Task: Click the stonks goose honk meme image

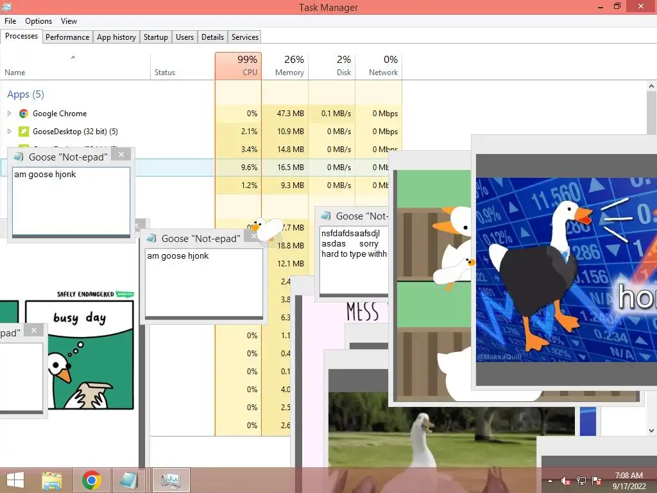Action: [x=567, y=270]
